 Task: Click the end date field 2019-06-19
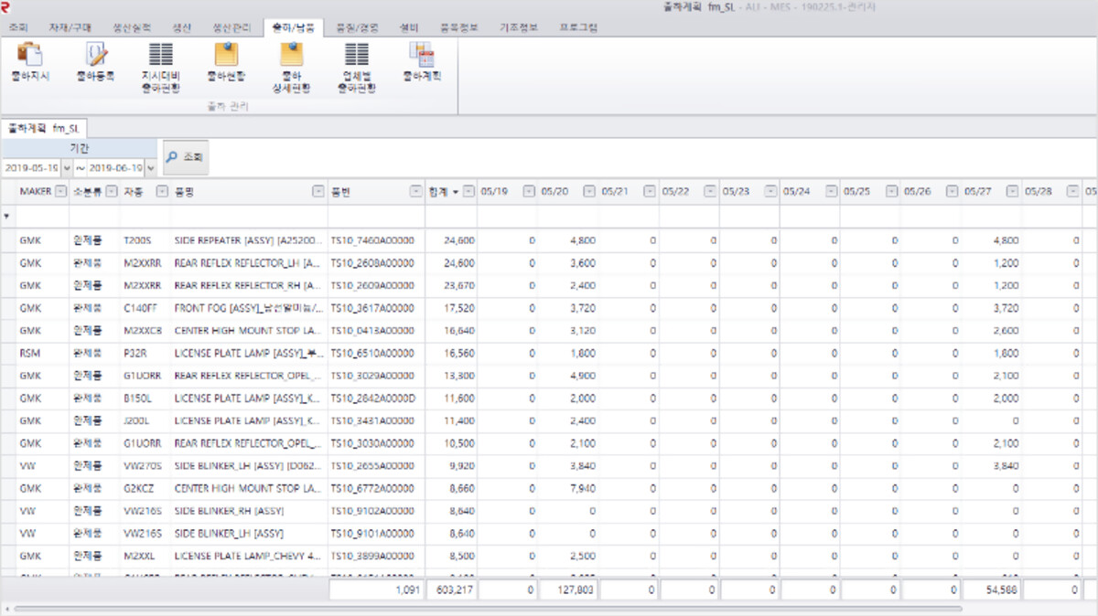(115, 168)
